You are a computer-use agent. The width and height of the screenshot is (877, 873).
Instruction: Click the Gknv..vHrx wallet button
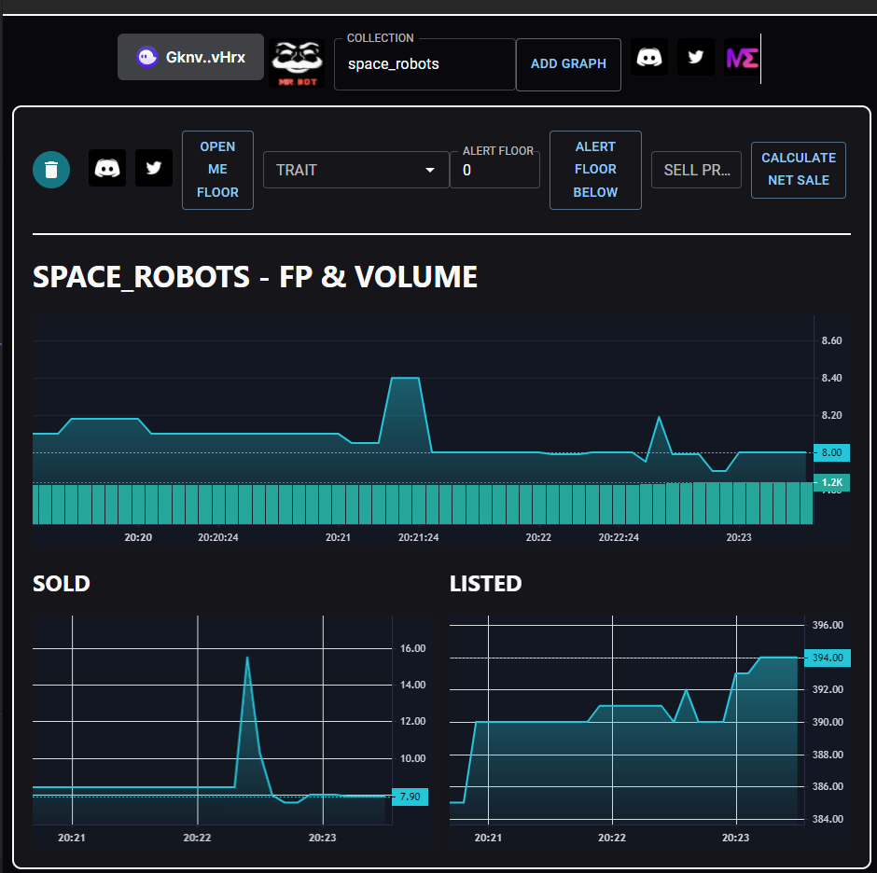(x=190, y=57)
